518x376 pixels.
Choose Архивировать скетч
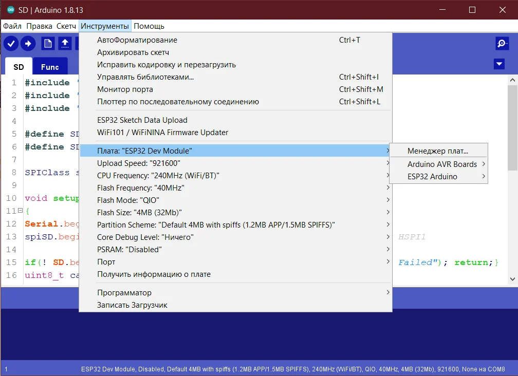pyautogui.click(x=236, y=52)
